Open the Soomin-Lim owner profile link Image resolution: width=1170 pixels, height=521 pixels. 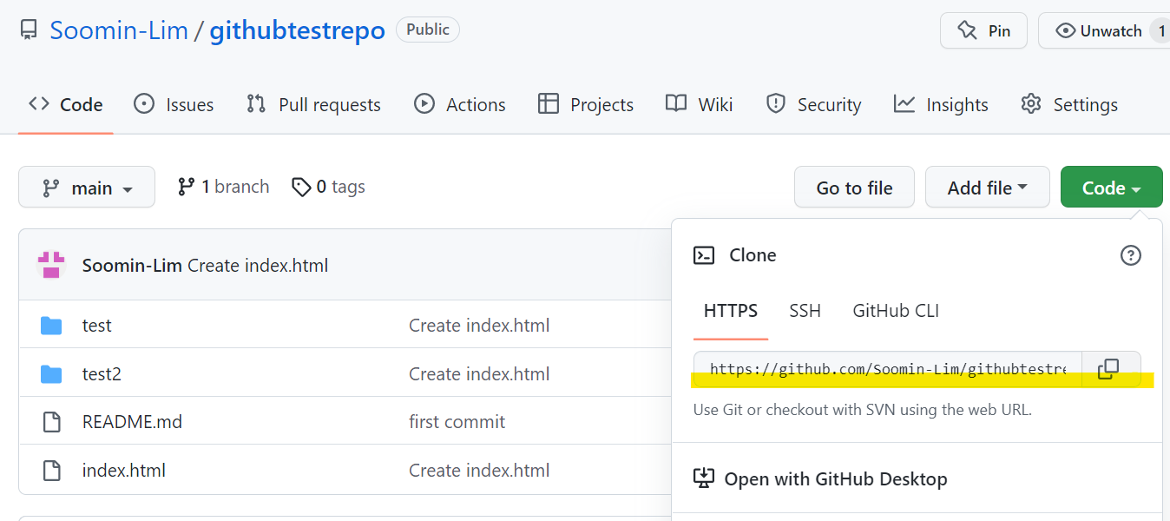click(119, 30)
